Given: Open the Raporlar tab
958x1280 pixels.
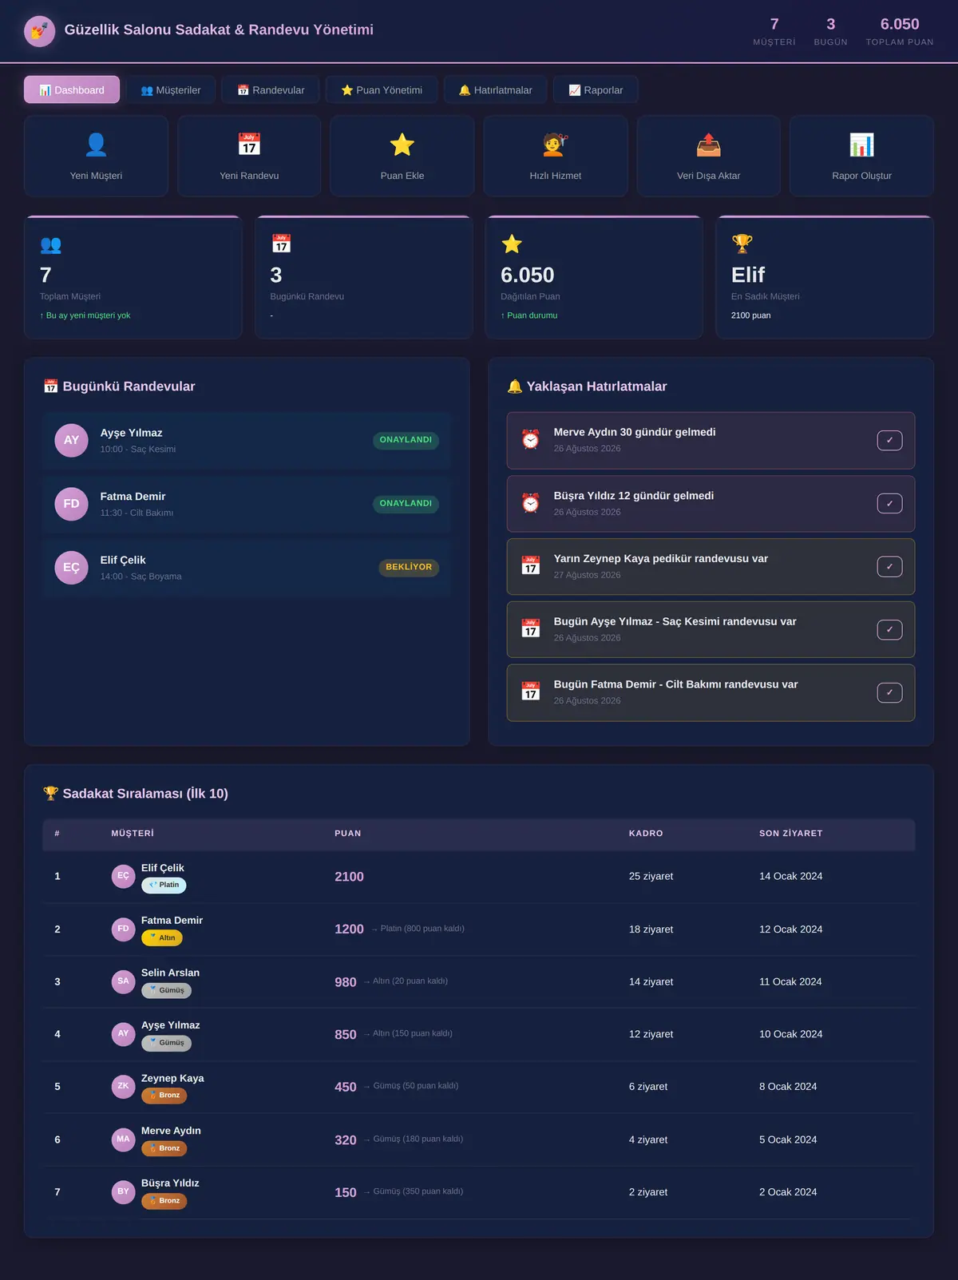Looking at the screenshot, I should coord(596,89).
